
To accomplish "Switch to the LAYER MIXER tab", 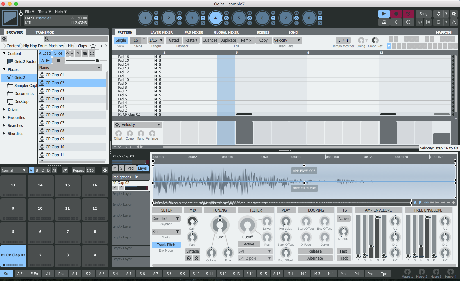I will tap(162, 32).
